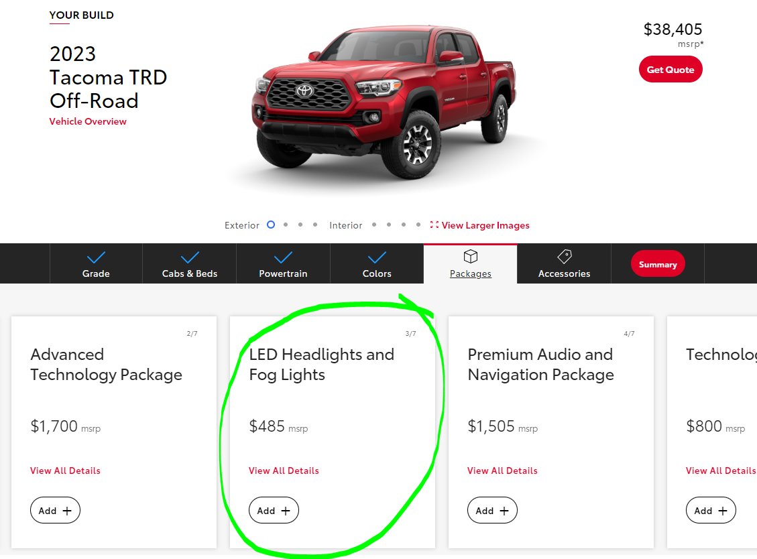Click the $1,505 msrp price
Image resolution: width=757 pixels, height=559 pixels.
point(503,426)
